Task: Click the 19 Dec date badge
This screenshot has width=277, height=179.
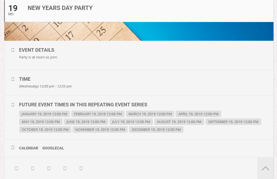Action: click(13, 10)
